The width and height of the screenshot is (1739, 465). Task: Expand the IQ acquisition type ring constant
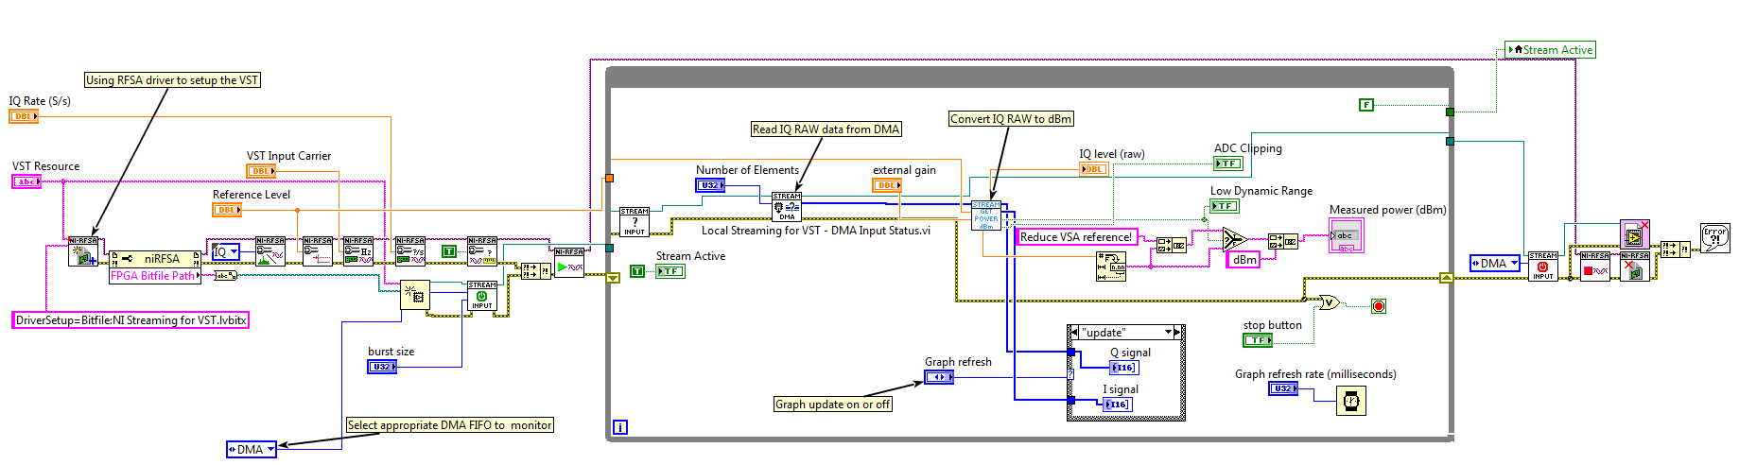[225, 251]
